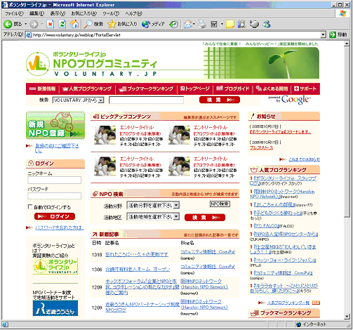This screenshot has width=353, height=330.
Task: Toggle the auto-login checkbox
Action: point(30,206)
